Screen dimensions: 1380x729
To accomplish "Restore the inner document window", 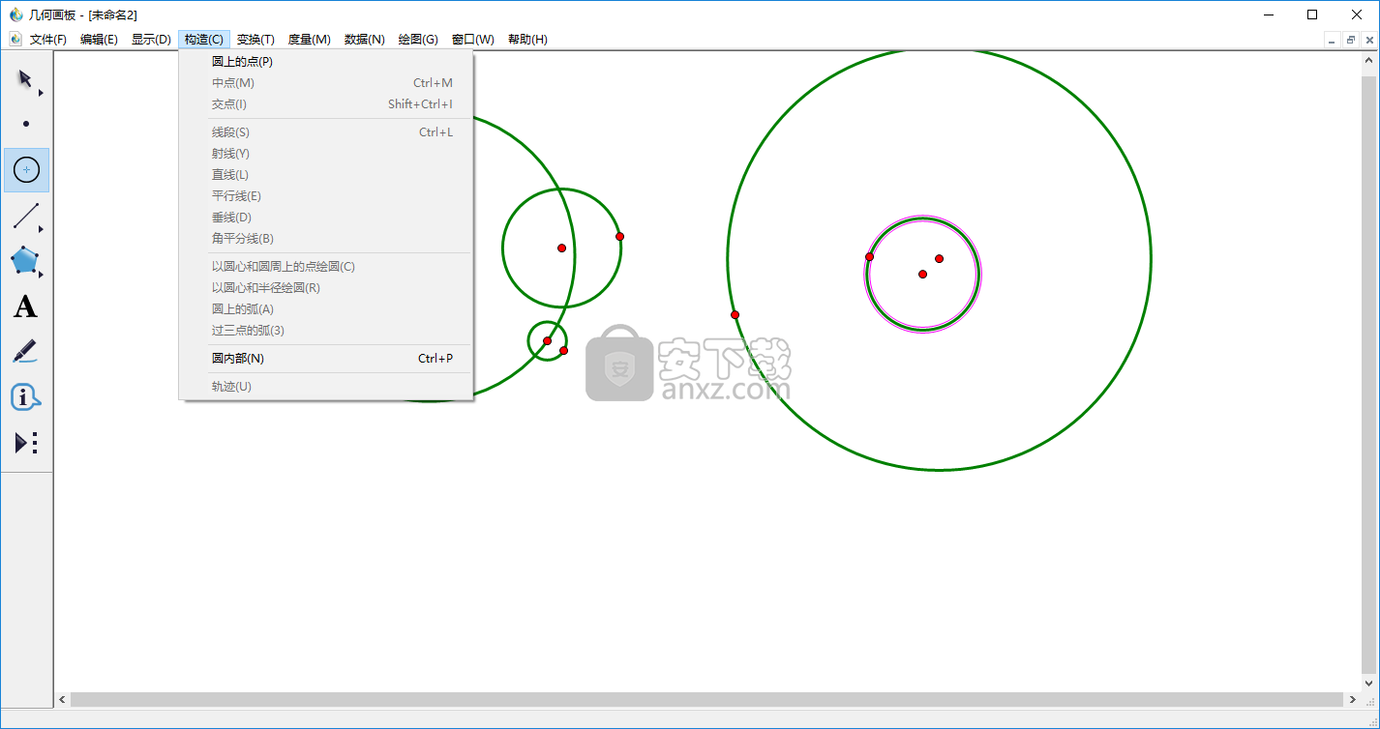I will point(1351,40).
